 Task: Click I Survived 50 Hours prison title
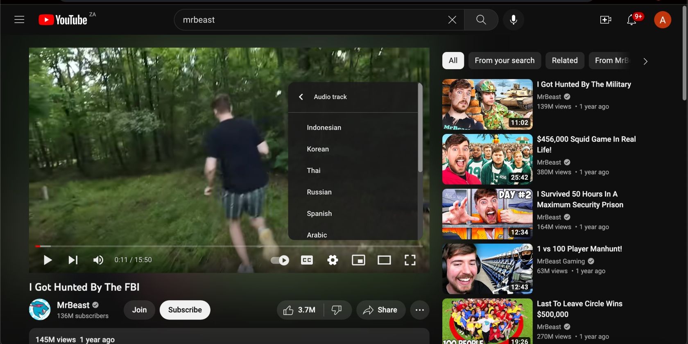click(x=580, y=199)
